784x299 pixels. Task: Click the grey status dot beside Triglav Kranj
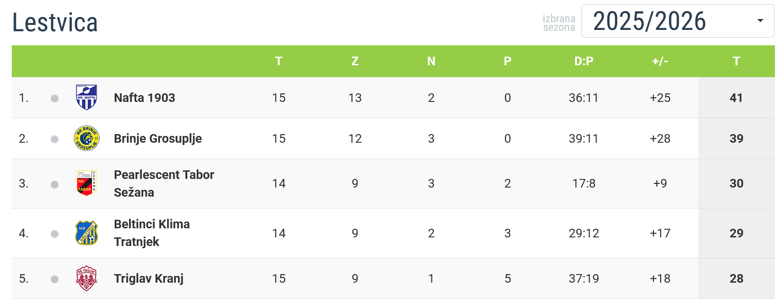point(55,279)
